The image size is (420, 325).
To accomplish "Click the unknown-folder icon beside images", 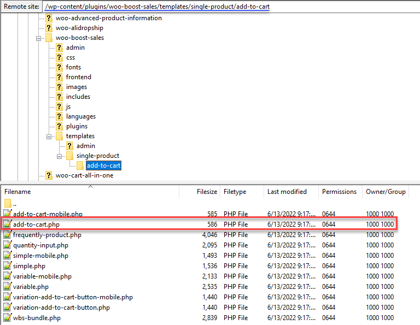I will tap(59, 87).
